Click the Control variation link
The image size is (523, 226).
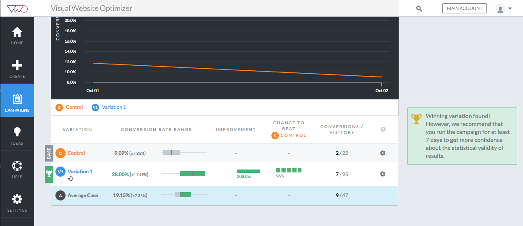pyautogui.click(x=76, y=153)
